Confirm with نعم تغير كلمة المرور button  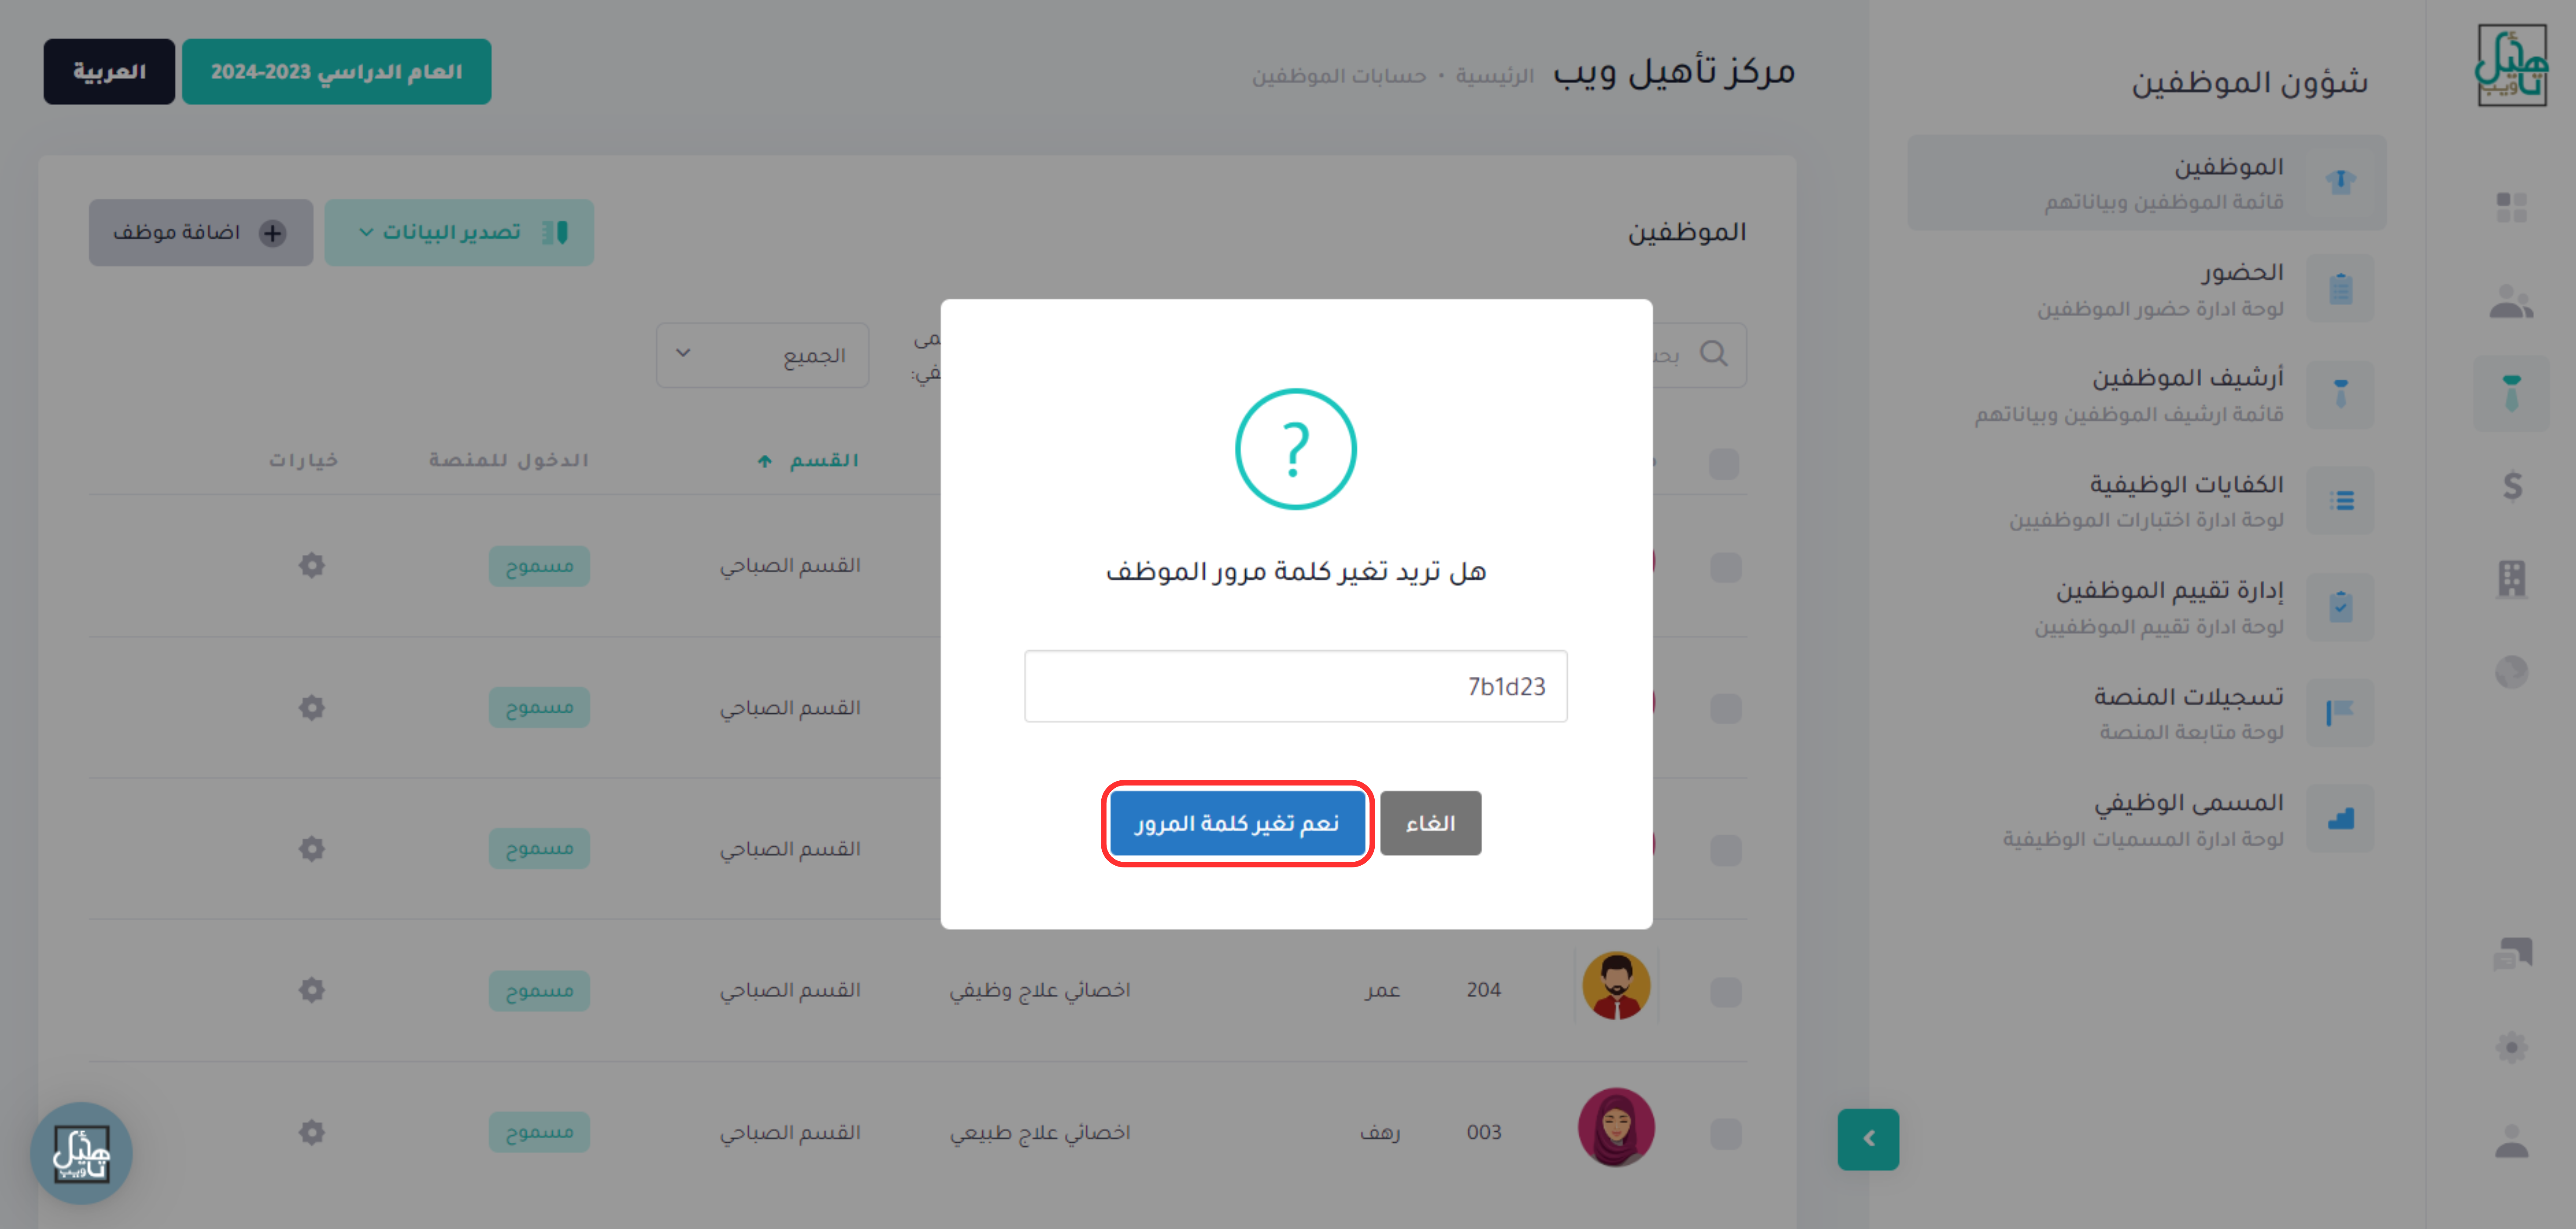pyautogui.click(x=1237, y=823)
